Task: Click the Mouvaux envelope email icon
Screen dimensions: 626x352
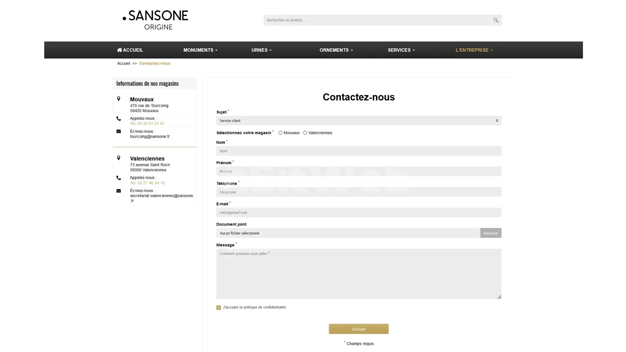Action: pos(119,131)
